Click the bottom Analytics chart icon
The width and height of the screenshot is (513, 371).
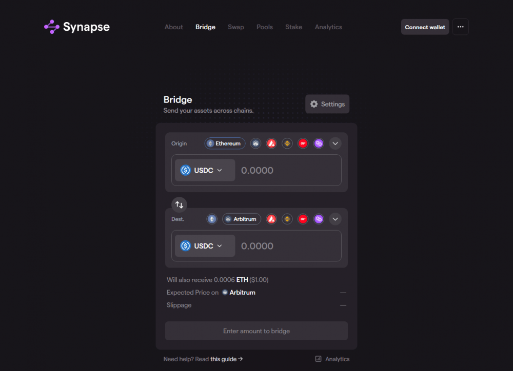[318, 359]
